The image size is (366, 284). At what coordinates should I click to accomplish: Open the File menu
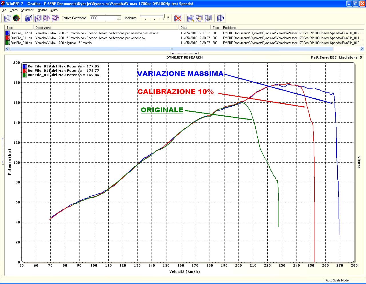pos(4,10)
